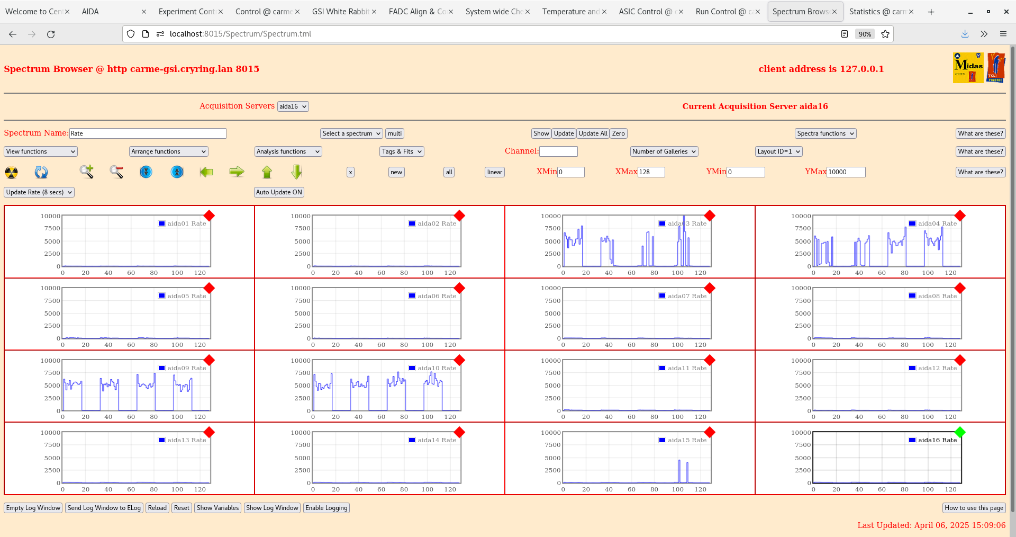This screenshot has height=537, width=1016.
Task: Click the green left arrow icon
Action: (x=206, y=172)
